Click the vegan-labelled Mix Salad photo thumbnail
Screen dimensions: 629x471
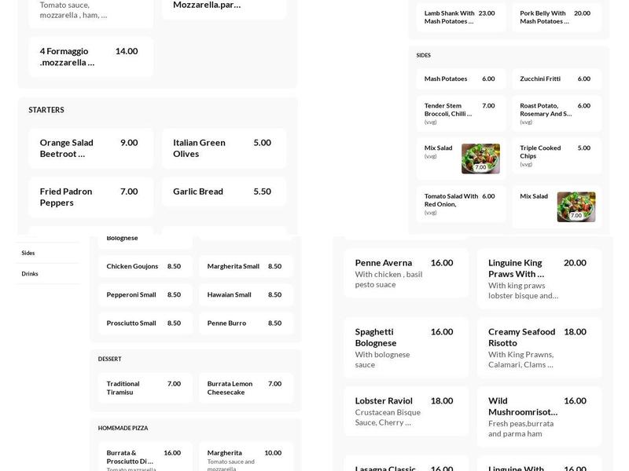coord(480,159)
